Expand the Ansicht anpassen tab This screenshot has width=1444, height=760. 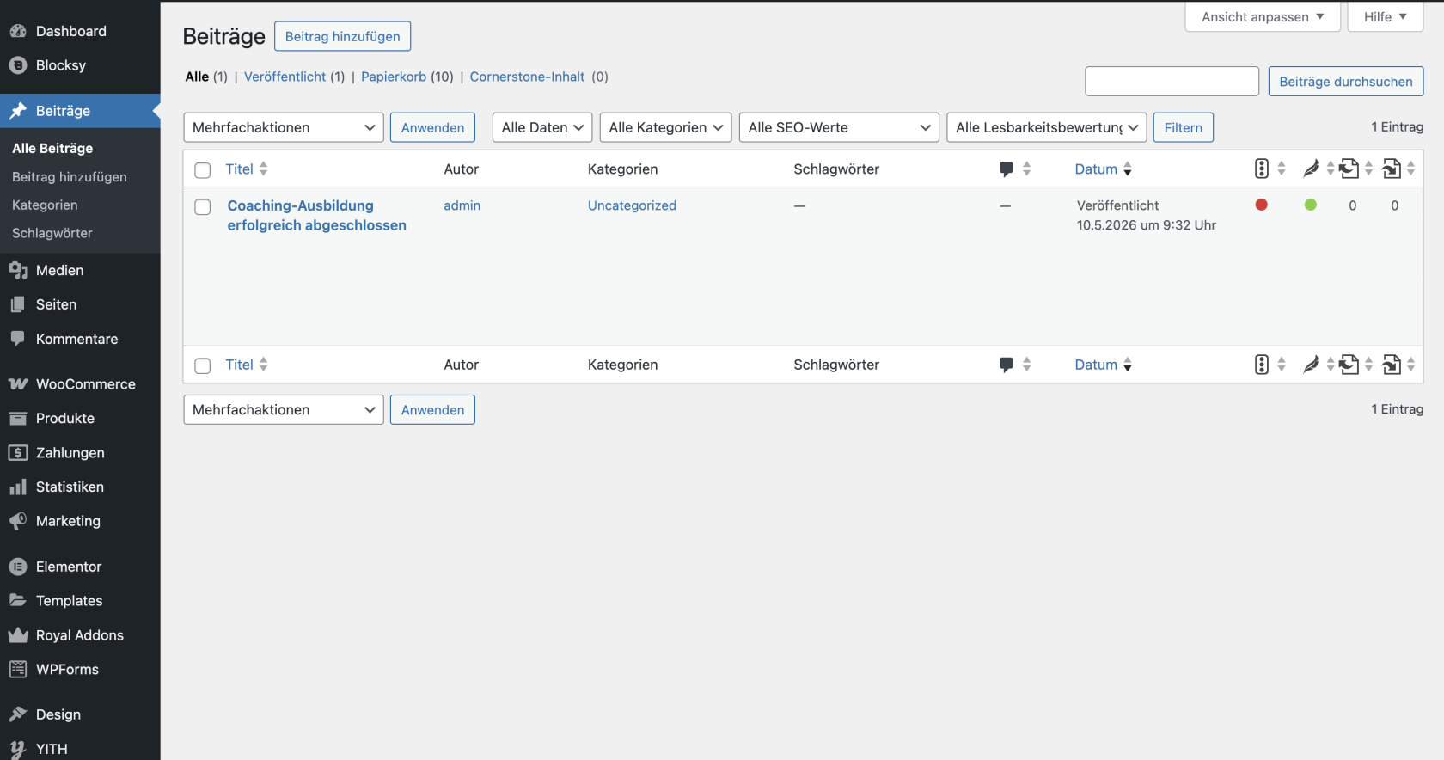pyautogui.click(x=1263, y=17)
